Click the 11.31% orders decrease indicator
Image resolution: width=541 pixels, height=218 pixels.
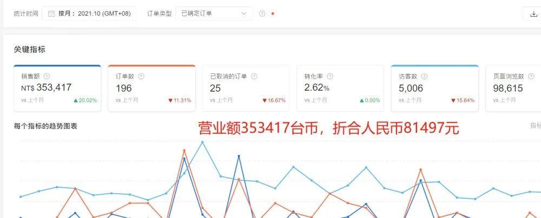click(180, 100)
